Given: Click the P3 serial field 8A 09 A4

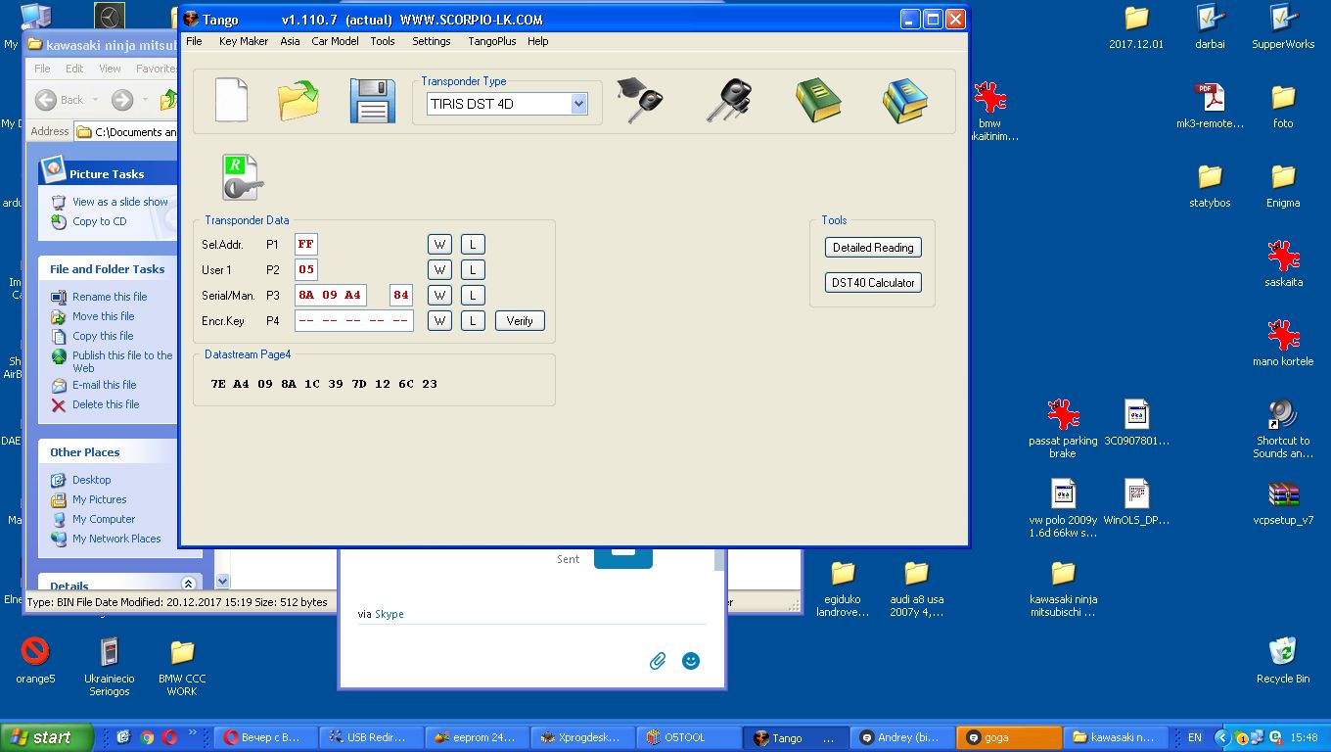Looking at the screenshot, I should tap(331, 296).
